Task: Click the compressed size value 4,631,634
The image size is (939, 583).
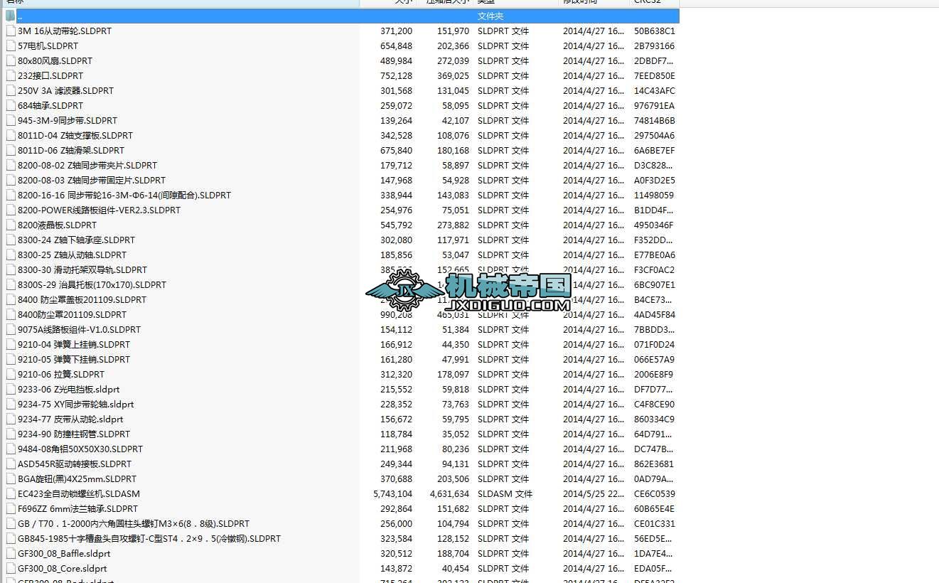Action: [x=449, y=493]
